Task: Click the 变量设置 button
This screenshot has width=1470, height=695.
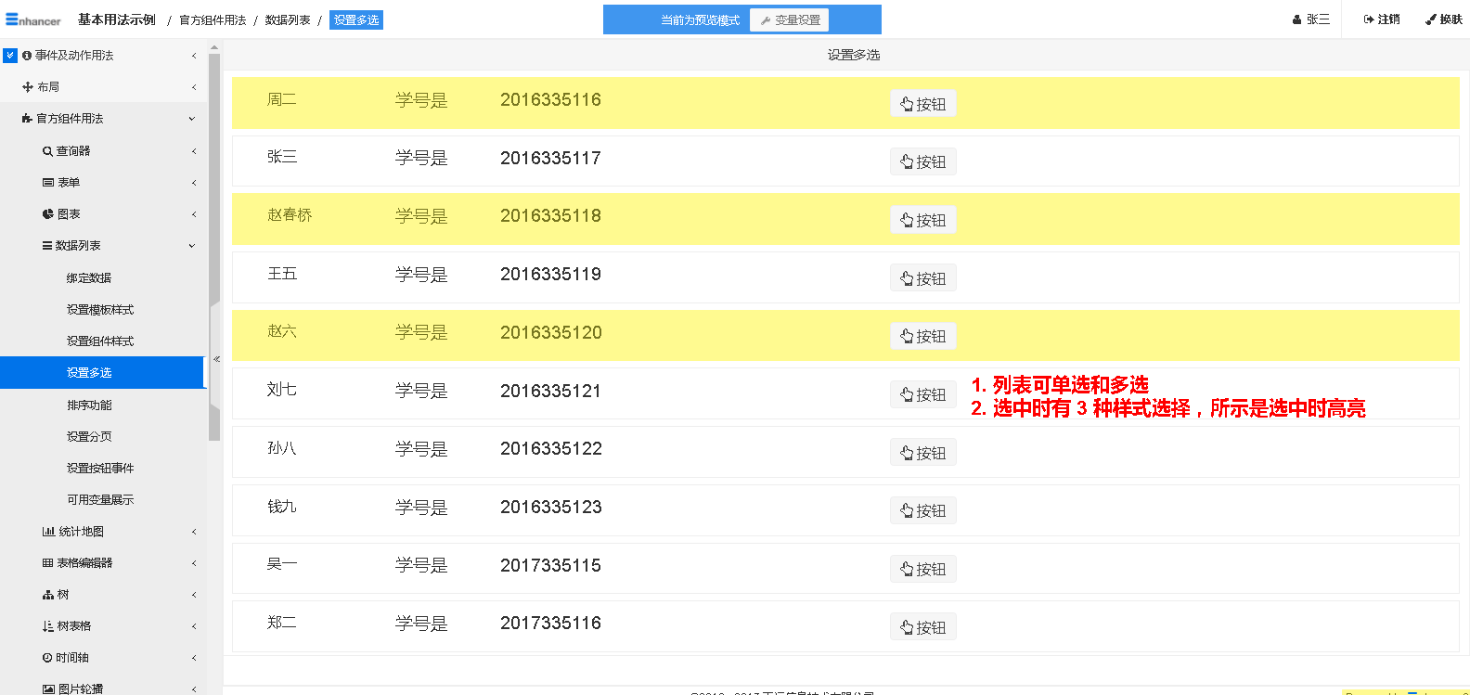Action: [790, 20]
